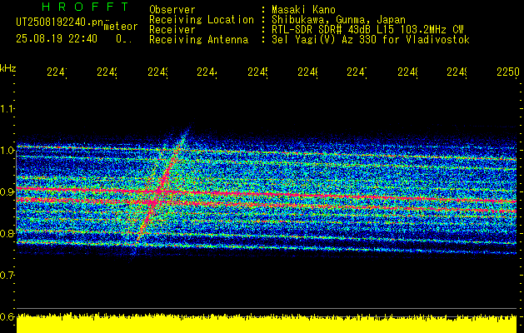Screen dimensions: 524x333
Task: Select the "Receiving Location" label
Action: tap(202, 20)
